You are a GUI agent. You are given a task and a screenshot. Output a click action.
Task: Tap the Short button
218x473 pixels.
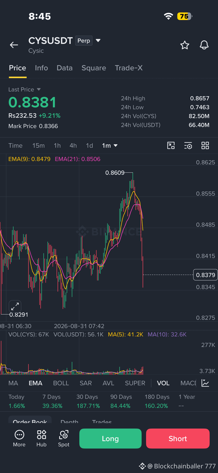(178, 438)
